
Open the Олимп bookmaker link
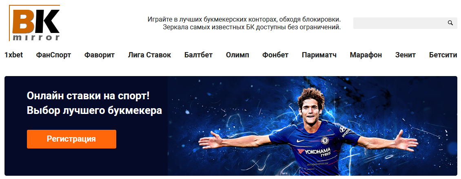point(237,55)
